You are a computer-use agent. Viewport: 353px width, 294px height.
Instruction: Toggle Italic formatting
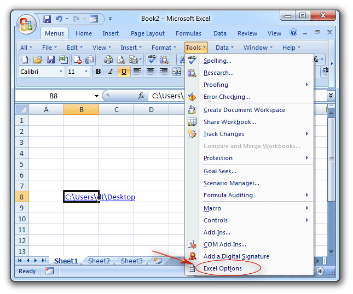tap(111, 72)
